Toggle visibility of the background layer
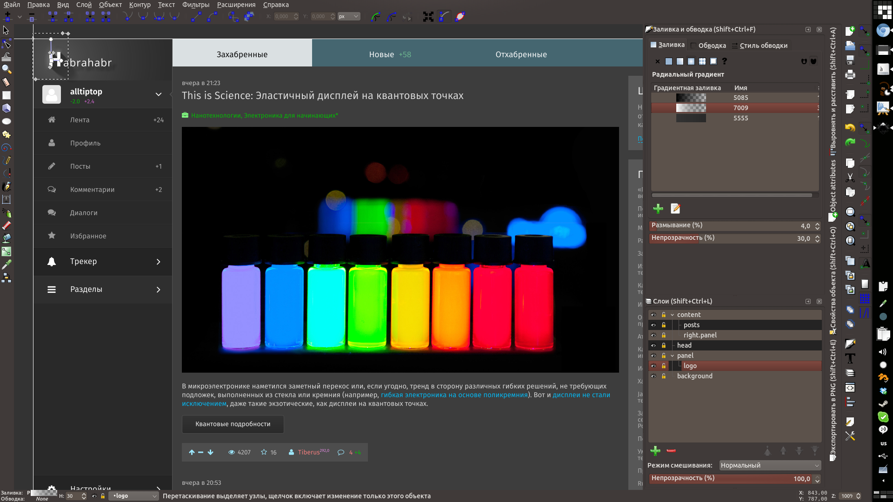 [x=653, y=376]
